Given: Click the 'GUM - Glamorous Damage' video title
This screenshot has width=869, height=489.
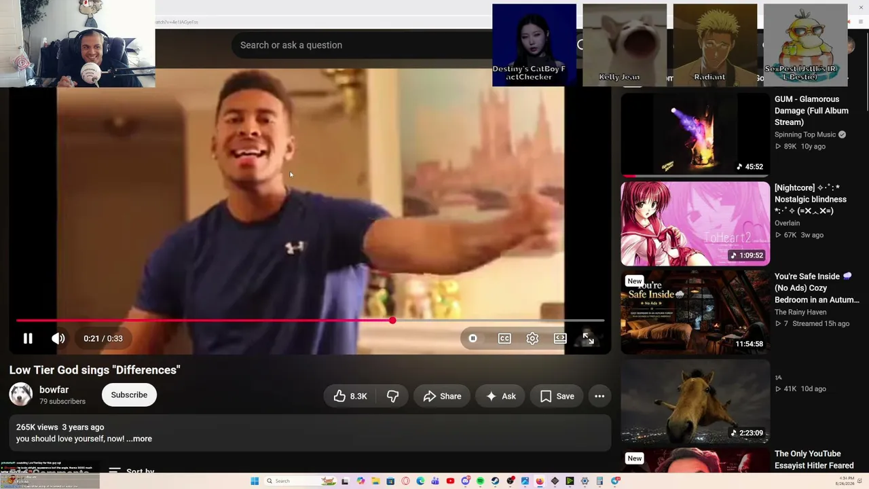Looking at the screenshot, I should point(811,111).
